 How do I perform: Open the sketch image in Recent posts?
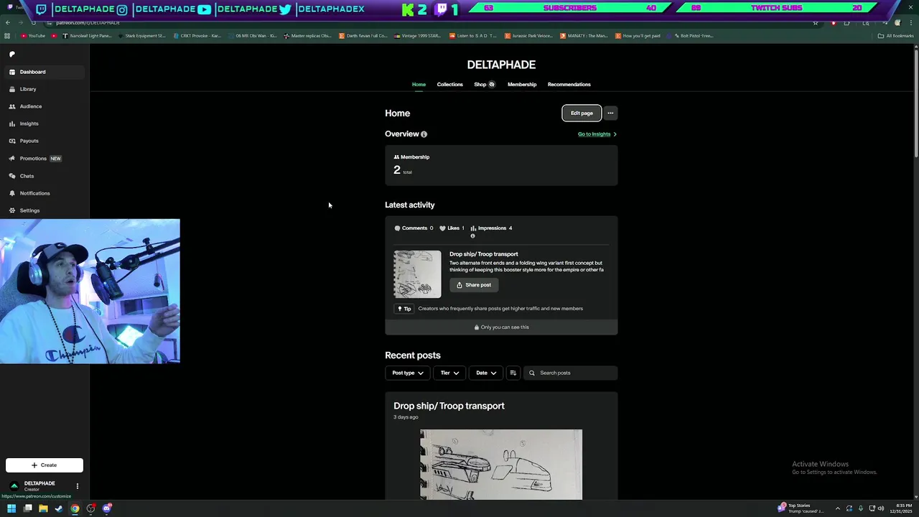501,465
